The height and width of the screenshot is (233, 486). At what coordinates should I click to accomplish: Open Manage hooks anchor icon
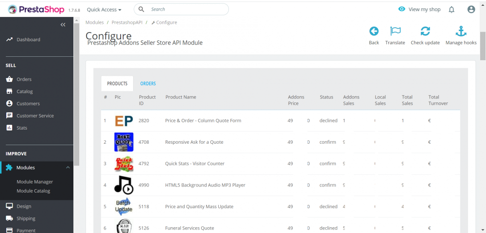[461, 32]
